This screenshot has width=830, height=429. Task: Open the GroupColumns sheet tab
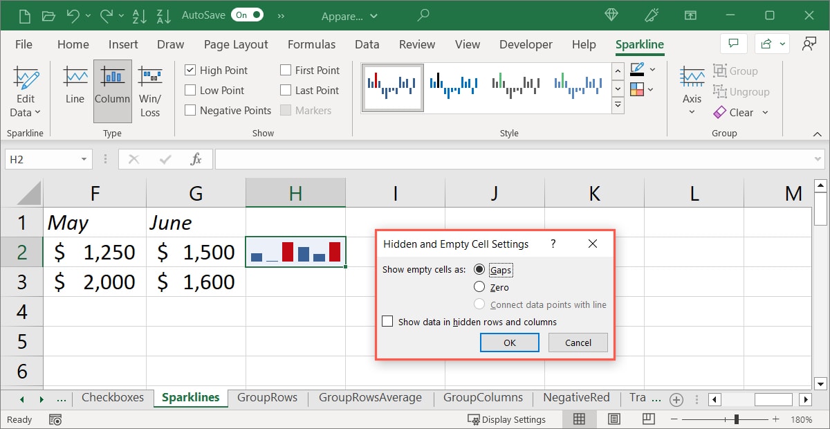pos(483,399)
